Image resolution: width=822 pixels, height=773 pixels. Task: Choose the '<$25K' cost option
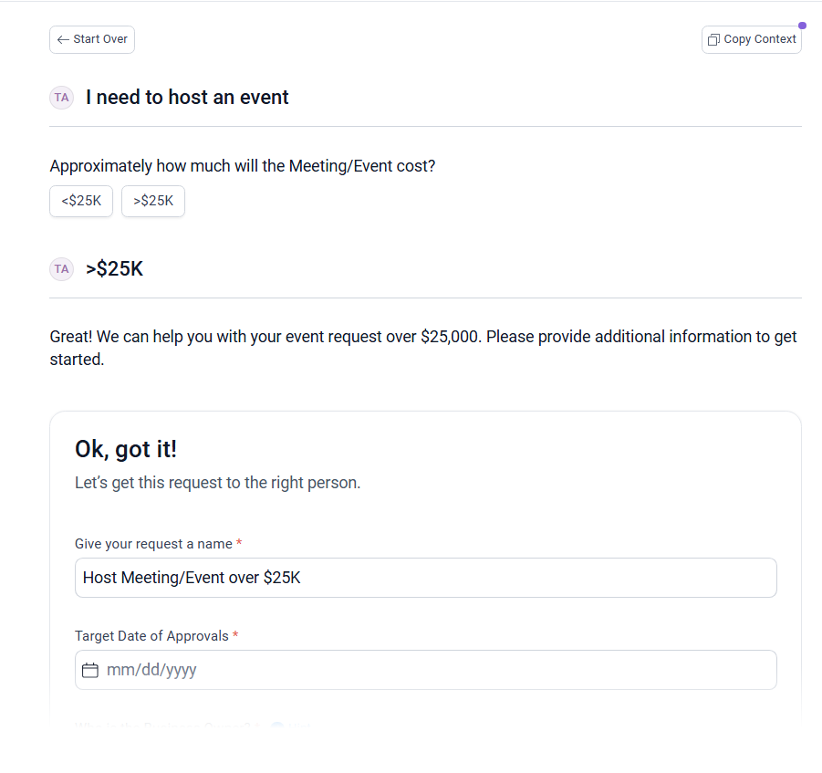[81, 202]
